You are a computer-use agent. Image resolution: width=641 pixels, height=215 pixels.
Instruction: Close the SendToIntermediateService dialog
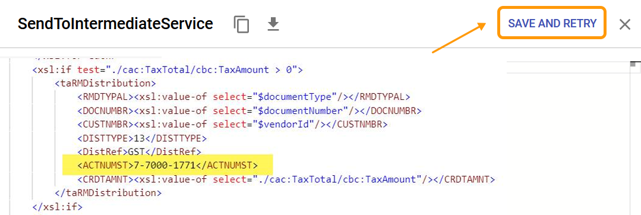click(624, 24)
